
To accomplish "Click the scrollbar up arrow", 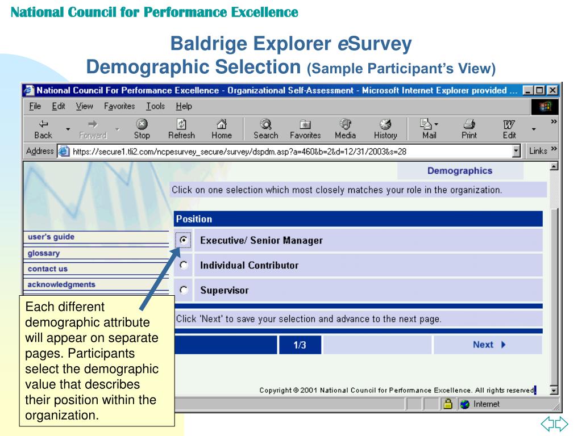I will tap(554, 166).
